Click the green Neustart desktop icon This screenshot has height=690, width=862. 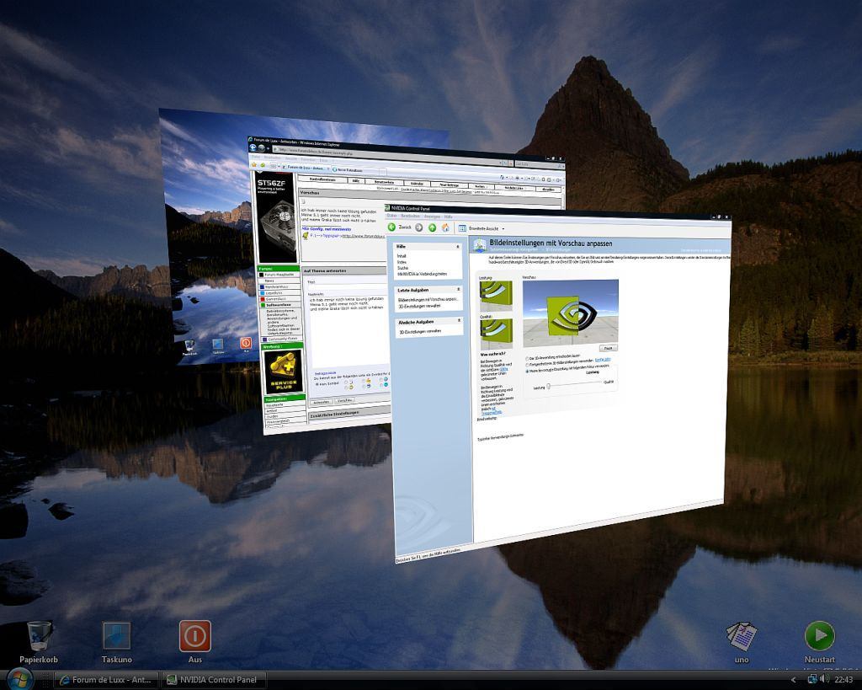point(819,642)
